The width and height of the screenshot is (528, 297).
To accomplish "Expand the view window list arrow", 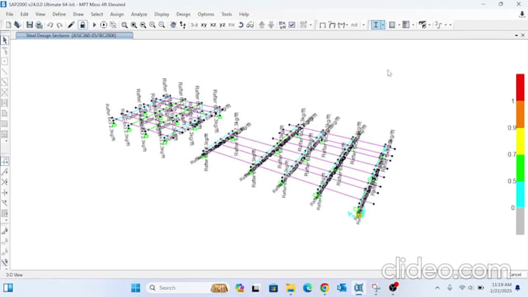I will (516, 36).
